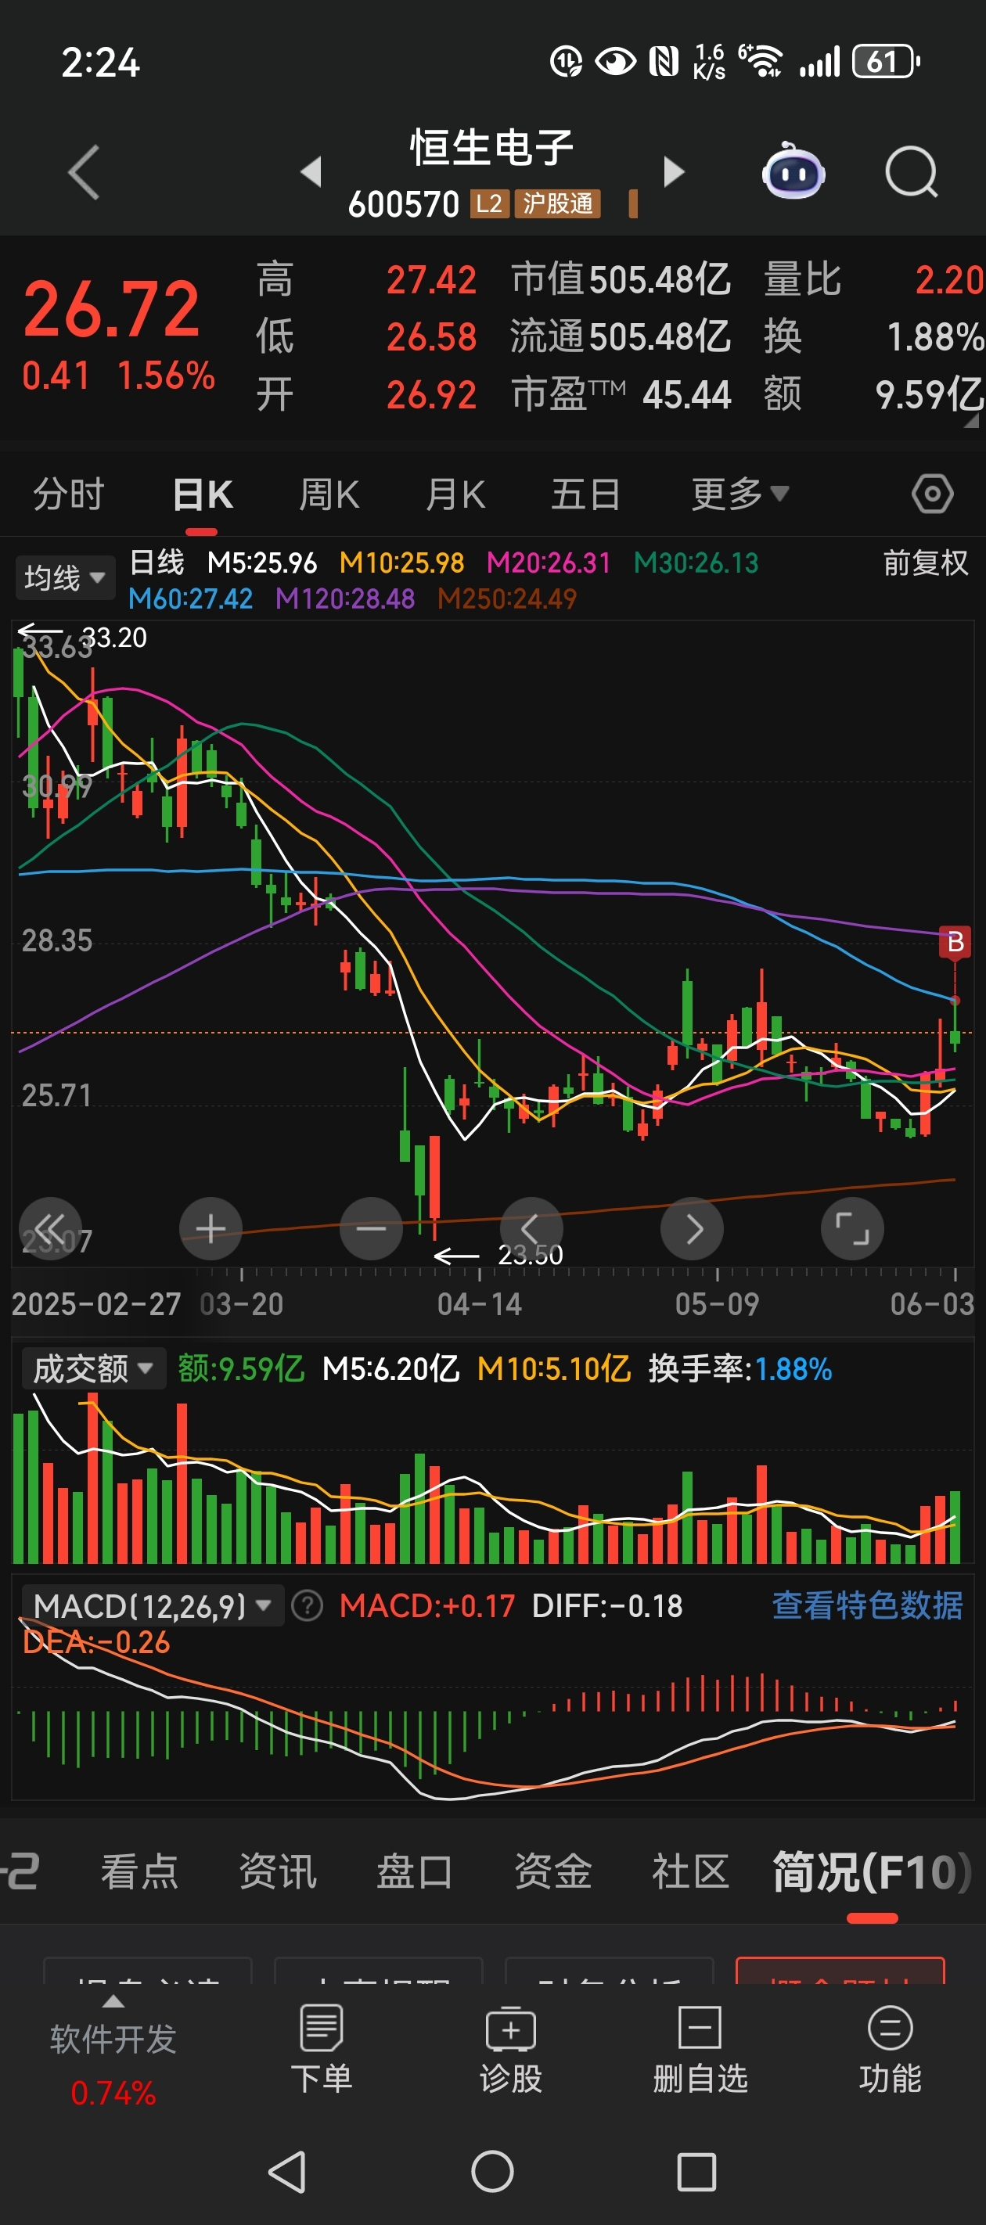Move the chart one step right

693,1228
